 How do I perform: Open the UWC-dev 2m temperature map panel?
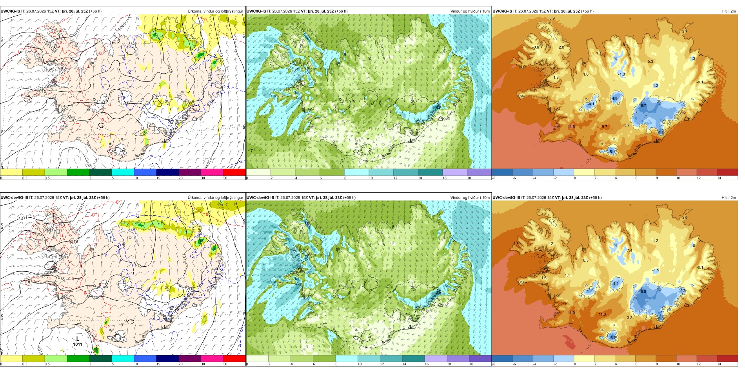point(615,278)
